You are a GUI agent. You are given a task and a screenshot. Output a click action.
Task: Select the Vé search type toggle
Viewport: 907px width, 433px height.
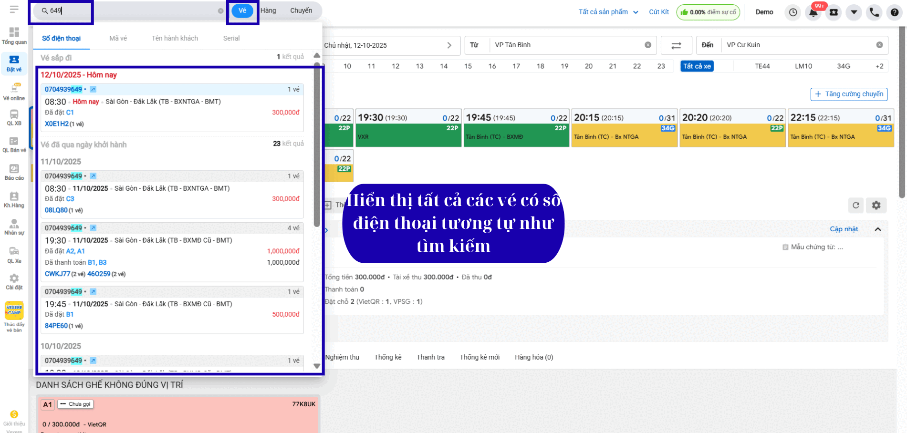click(x=242, y=10)
